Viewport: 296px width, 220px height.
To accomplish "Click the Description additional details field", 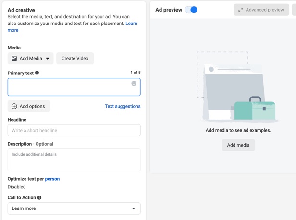I will [74, 160].
